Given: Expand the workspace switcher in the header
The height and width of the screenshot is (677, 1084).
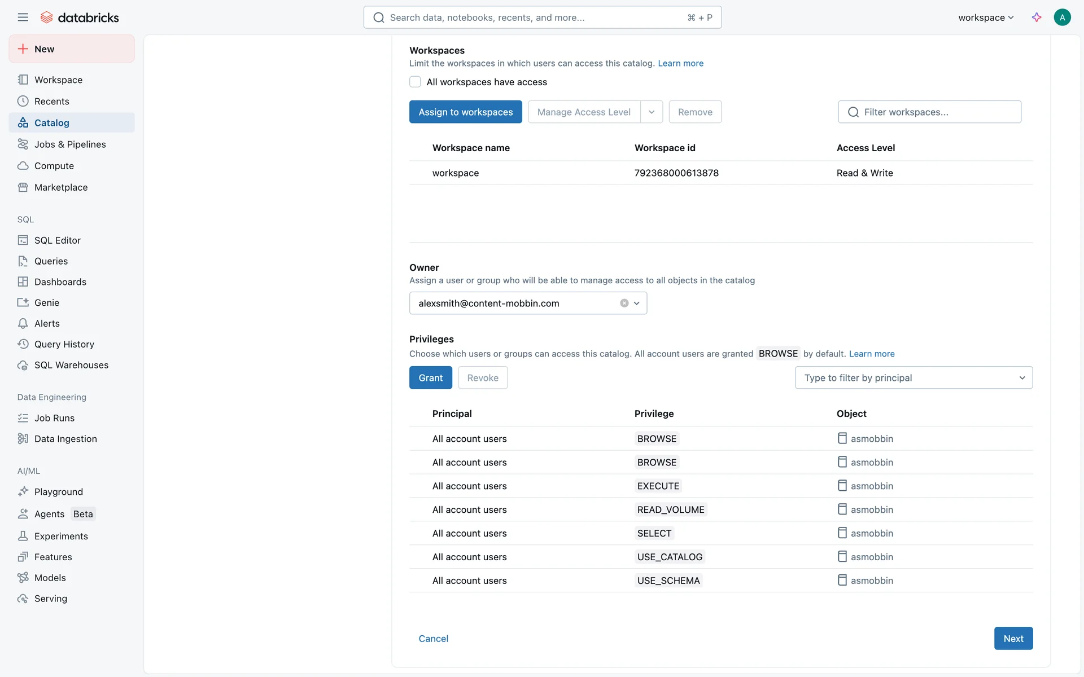Looking at the screenshot, I should (986, 17).
